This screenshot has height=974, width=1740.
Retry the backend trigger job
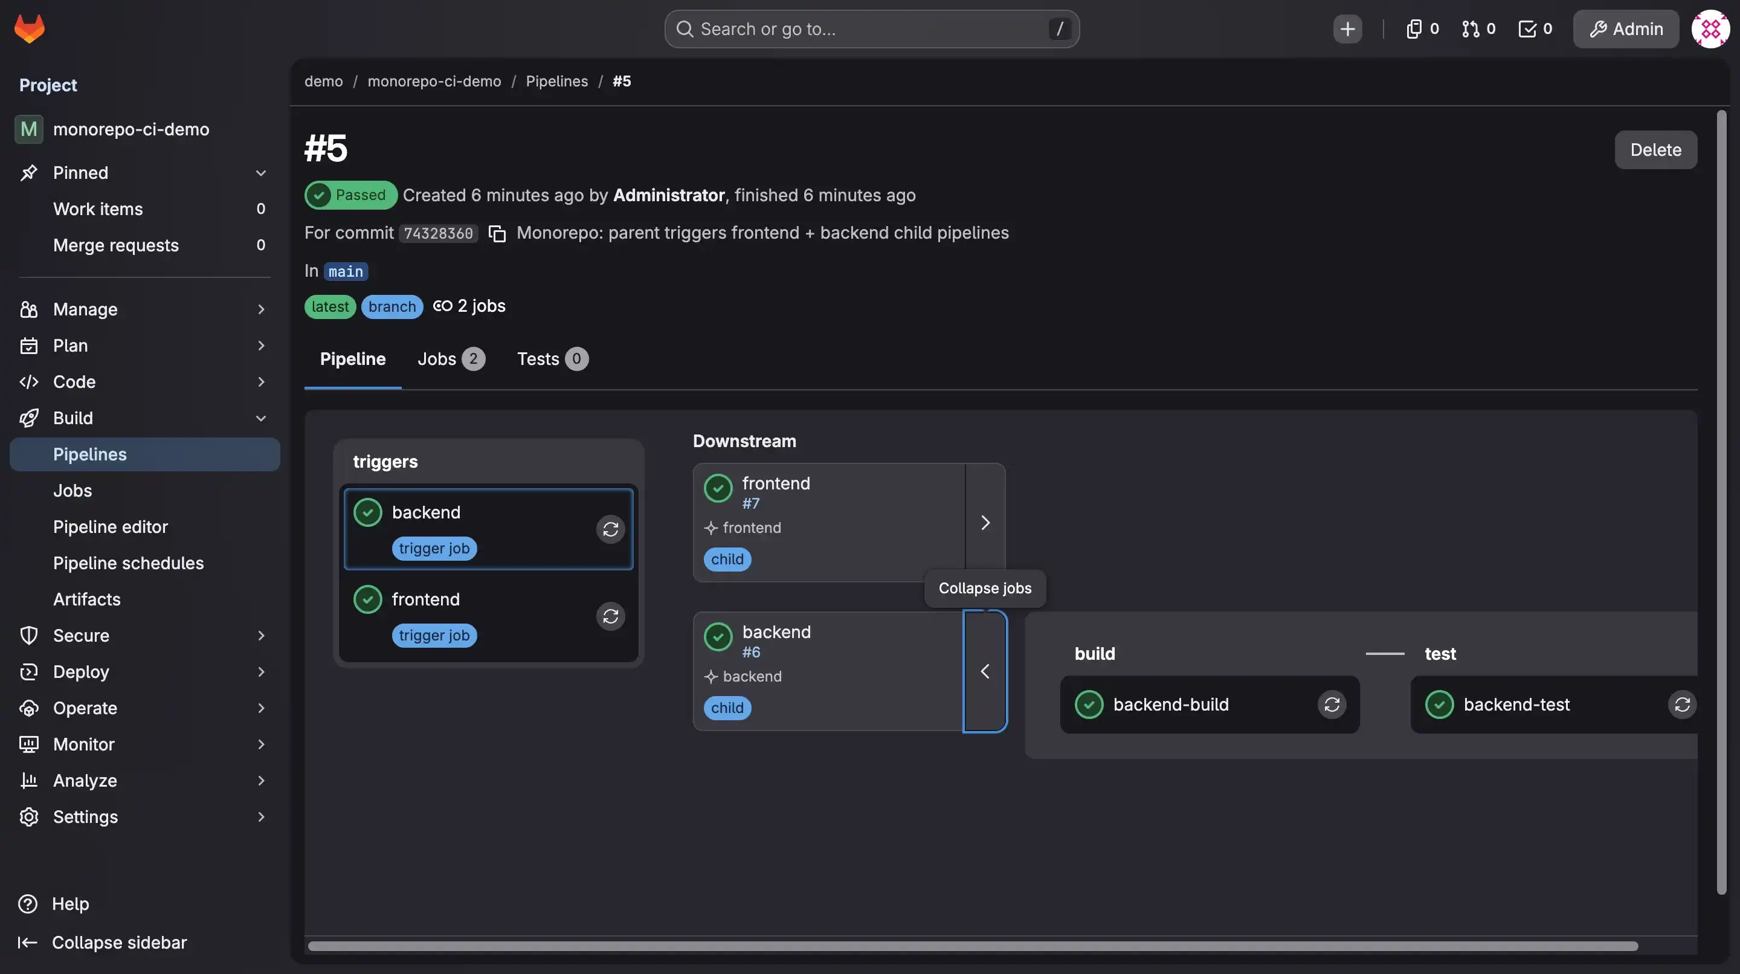(x=610, y=529)
